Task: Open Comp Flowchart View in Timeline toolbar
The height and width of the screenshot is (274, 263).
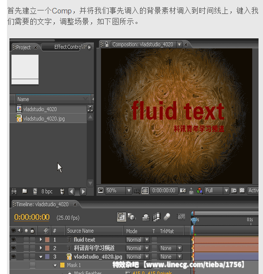Action: coord(121,217)
